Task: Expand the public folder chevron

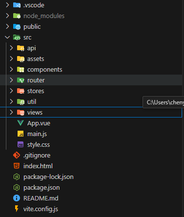Action: 7,27
